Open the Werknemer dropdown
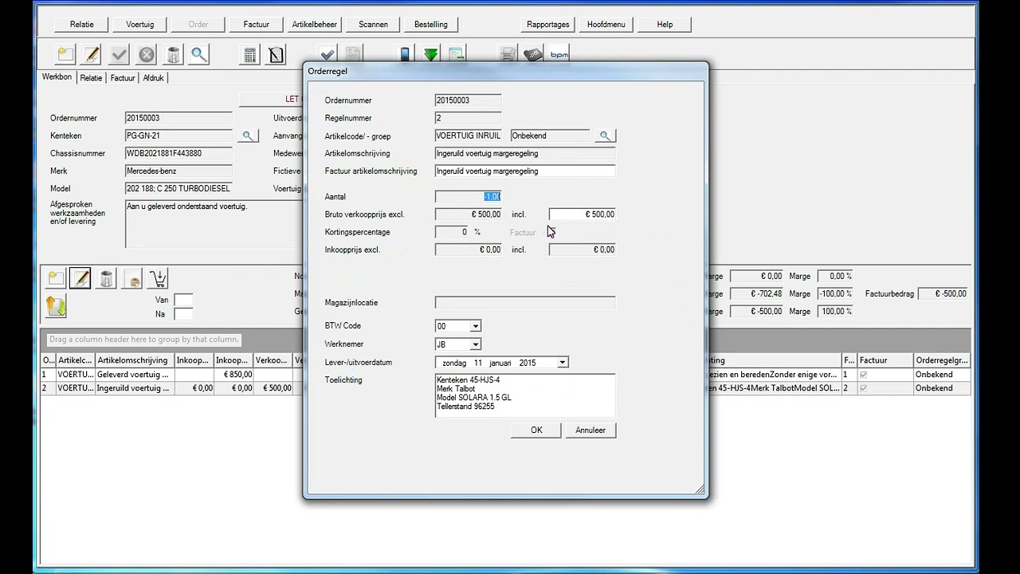 pos(475,344)
